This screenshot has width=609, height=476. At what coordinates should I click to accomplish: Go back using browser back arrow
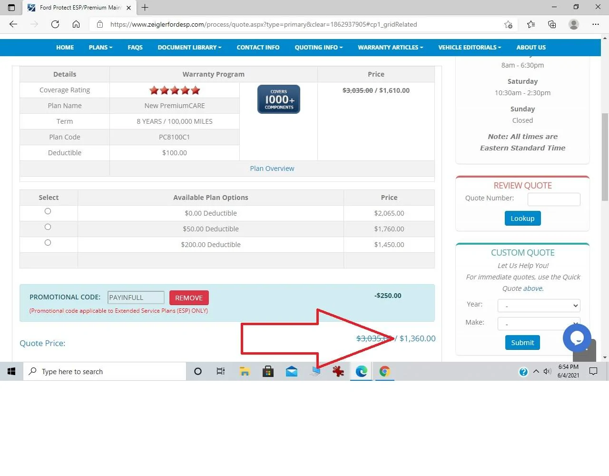(x=13, y=24)
